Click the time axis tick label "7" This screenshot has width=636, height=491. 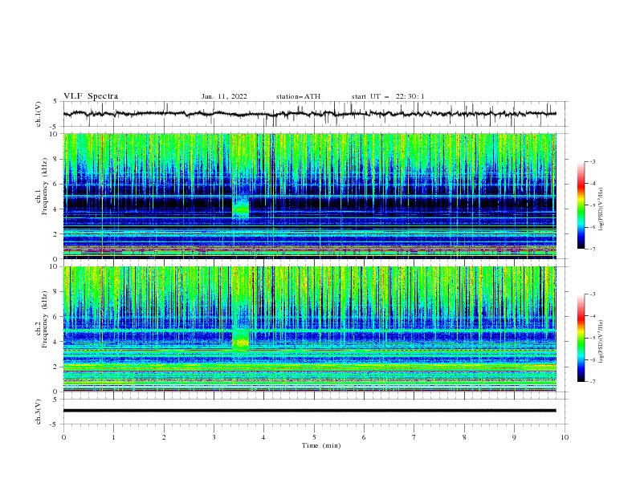[x=414, y=437]
